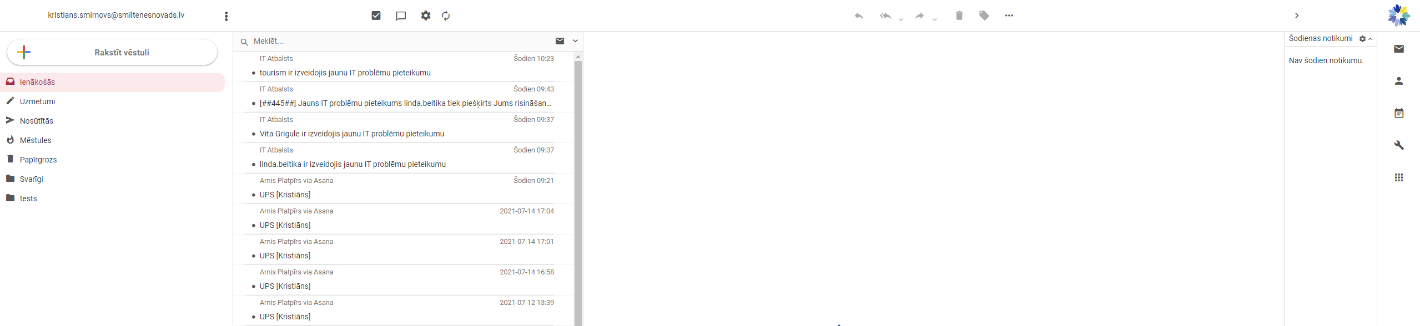This screenshot has width=1420, height=326.
Task: Open the wrench tools icon
Action: click(x=1398, y=145)
